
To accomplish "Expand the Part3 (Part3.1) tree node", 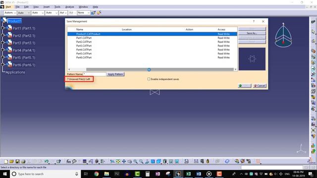I will pos(3,43).
